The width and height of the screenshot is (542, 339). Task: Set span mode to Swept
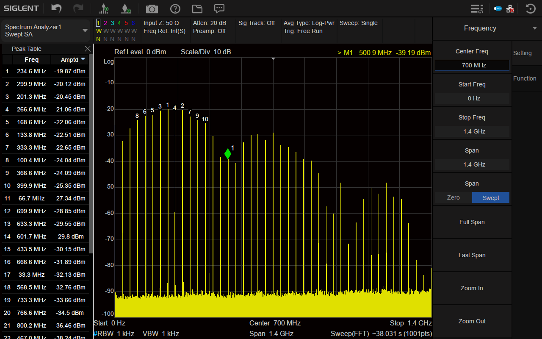[x=490, y=198]
